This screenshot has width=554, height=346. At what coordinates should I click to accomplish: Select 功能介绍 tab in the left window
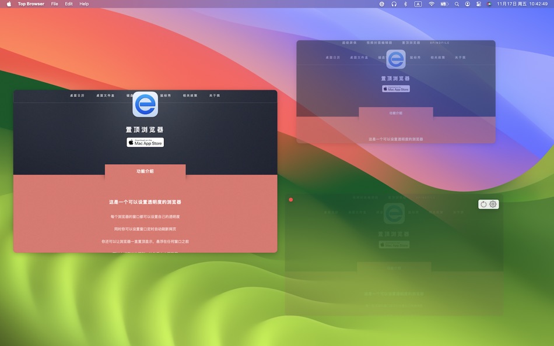tap(145, 171)
